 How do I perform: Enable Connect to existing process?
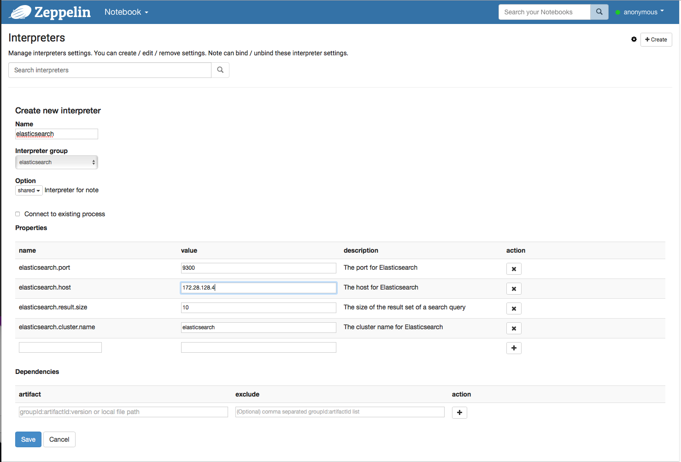pyautogui.click(x=18, y=213)
